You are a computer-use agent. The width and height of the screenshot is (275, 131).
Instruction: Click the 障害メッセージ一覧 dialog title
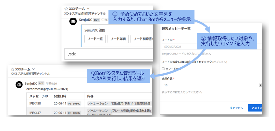click(x=176, y=29)
